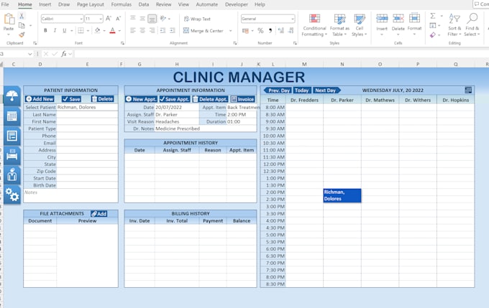489x308 pixels.
Task: Click the Delete Appt. button
Action: click(x=210, y=99)
